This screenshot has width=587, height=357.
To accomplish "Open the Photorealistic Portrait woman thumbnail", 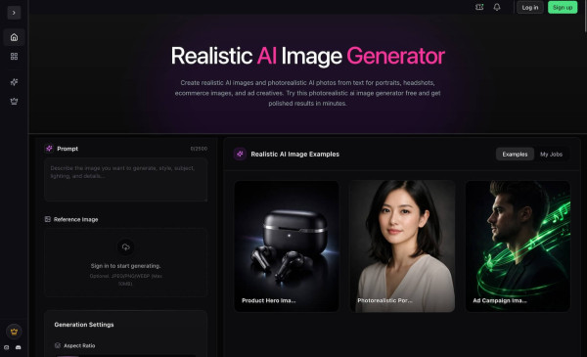I will (402, 246).
